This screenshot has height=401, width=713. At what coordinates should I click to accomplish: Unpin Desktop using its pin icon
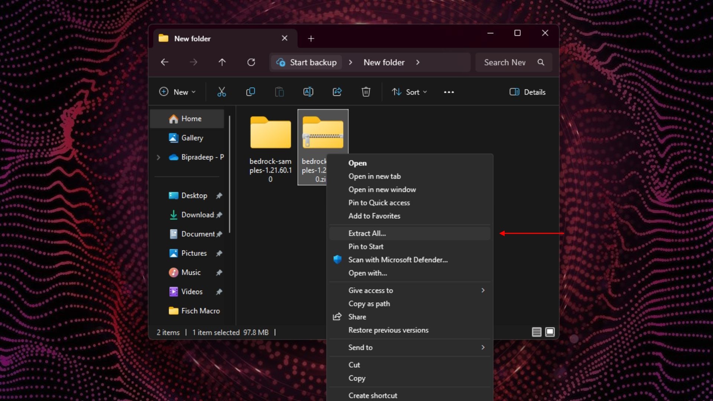pyautogui.click(x=219, y=196)
